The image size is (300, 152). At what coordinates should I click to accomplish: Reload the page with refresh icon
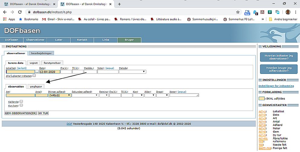tap(20, 12)
